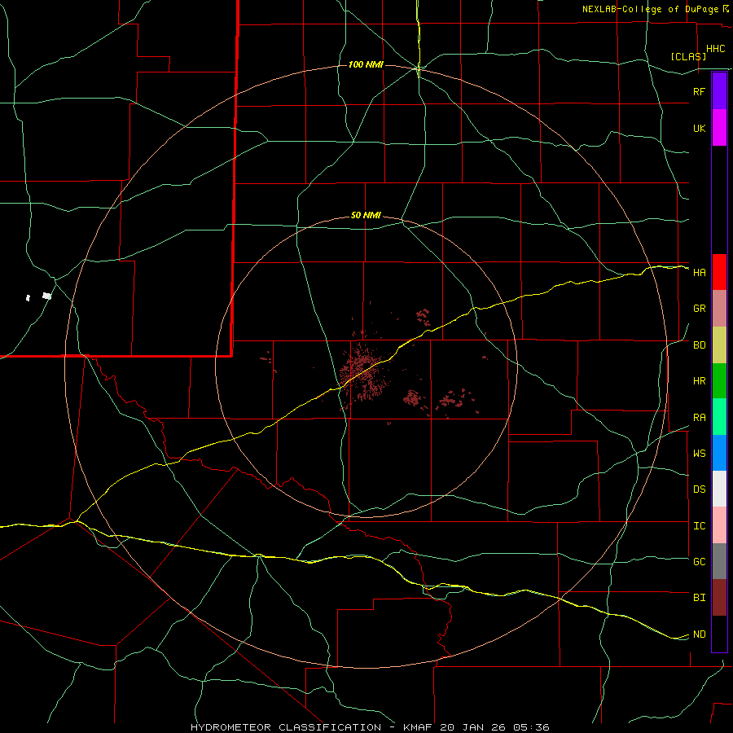Select the light pink IC swatch
733x733 pixels.
(719, 525)
